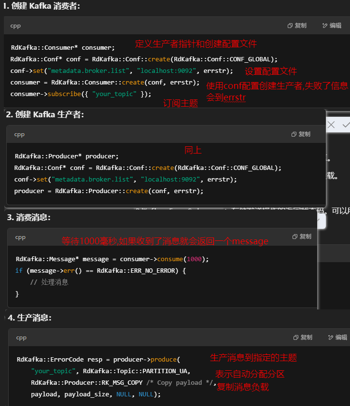Click the pencil edit icon in the consumer code header
Viewport: 350px width, 406px height.
[325, 26]
